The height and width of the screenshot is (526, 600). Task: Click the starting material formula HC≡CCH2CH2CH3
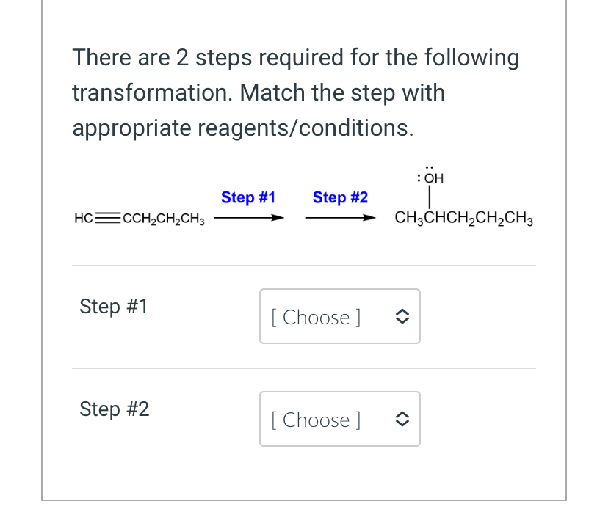point(140,218)
